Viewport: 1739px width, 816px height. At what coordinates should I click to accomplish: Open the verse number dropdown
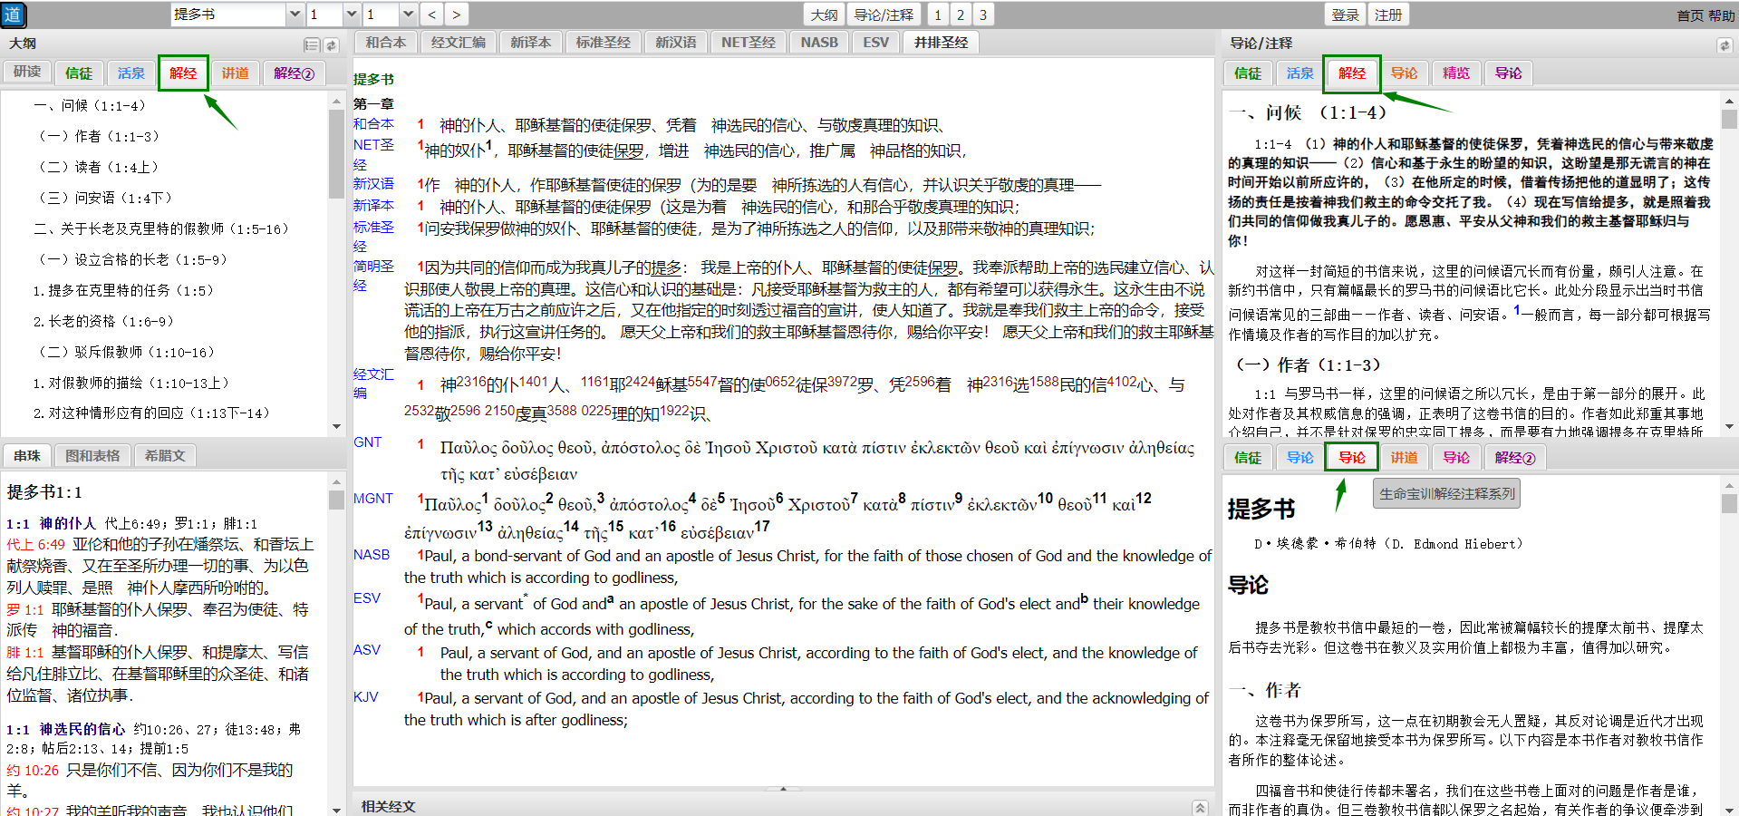408,15
